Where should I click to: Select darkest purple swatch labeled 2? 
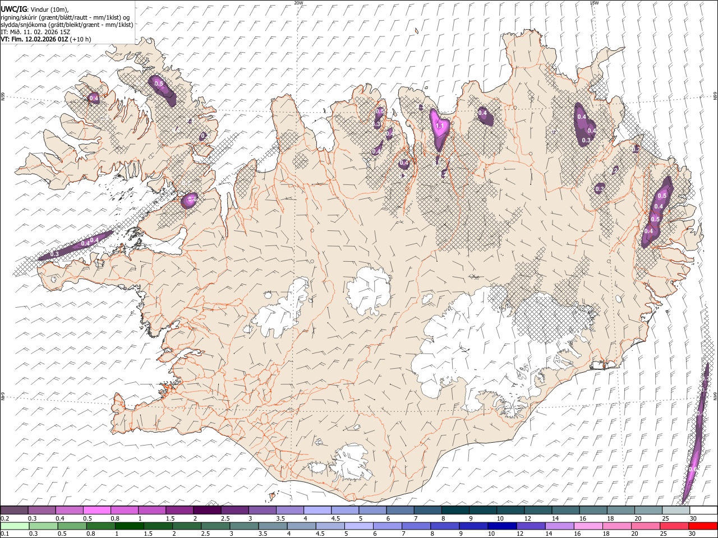207,511
